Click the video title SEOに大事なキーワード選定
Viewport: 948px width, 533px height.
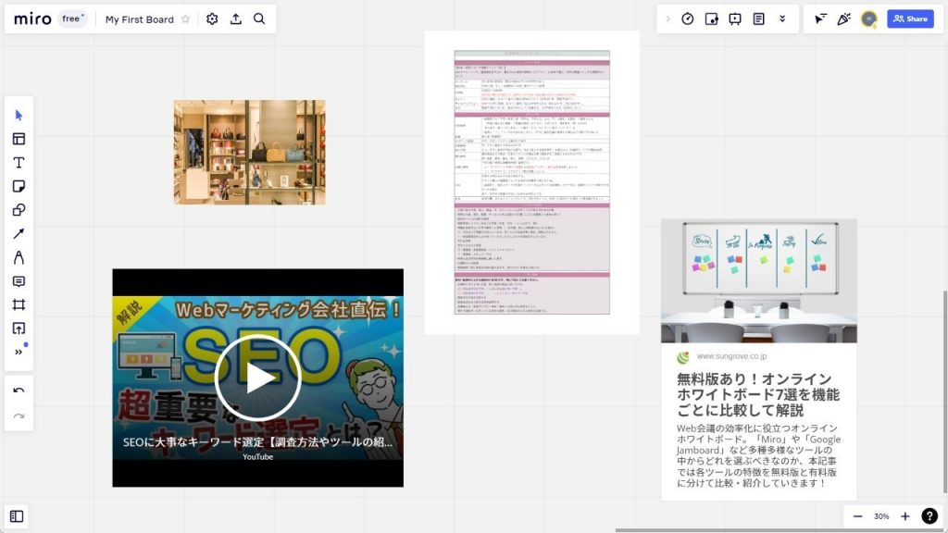[257, 441]
